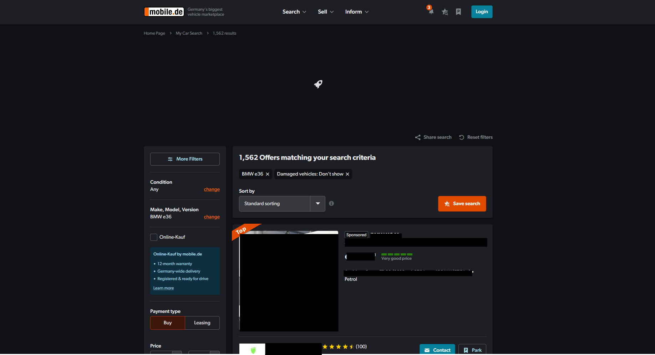The width and height of the screenshot is (655, 355).
Task: Open the Inform menu
Action: pyautogui.click(x=357, y=12)
